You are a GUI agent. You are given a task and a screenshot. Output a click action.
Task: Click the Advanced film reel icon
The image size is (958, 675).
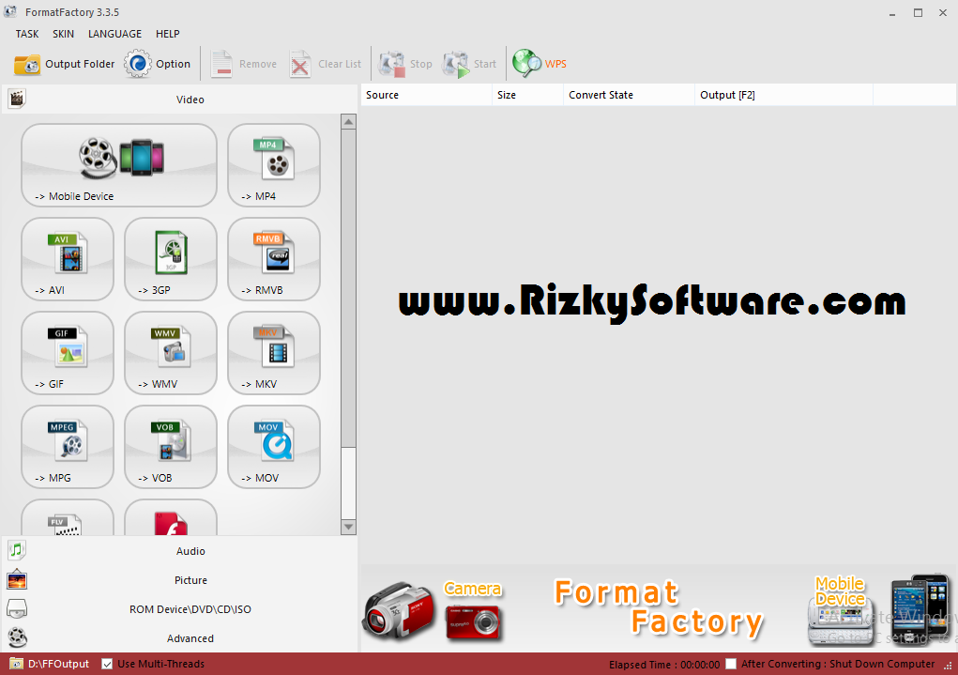click(x=18, y=637)
